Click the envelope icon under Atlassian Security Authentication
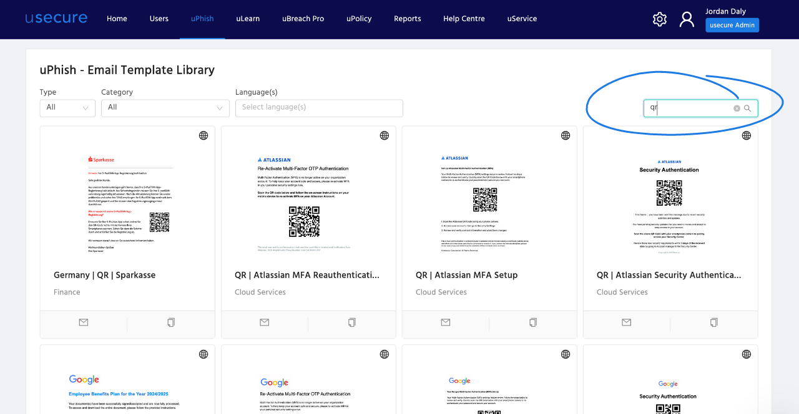 [626, 322]
